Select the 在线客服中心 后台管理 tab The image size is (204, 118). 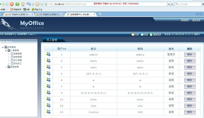(80, 14)
